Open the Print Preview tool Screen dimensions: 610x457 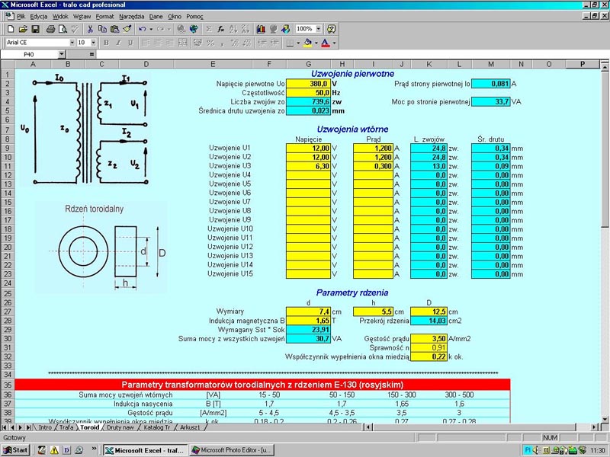coord(63,29)
